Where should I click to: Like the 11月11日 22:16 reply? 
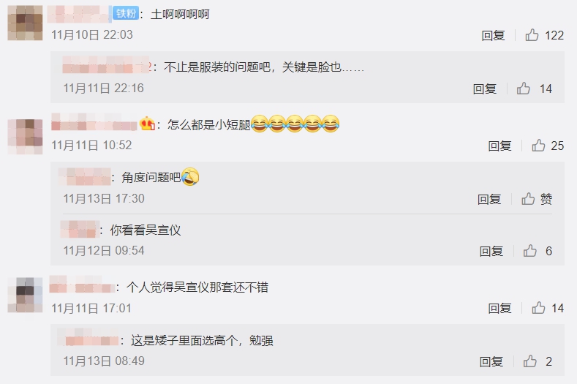[x=524, y=89]
